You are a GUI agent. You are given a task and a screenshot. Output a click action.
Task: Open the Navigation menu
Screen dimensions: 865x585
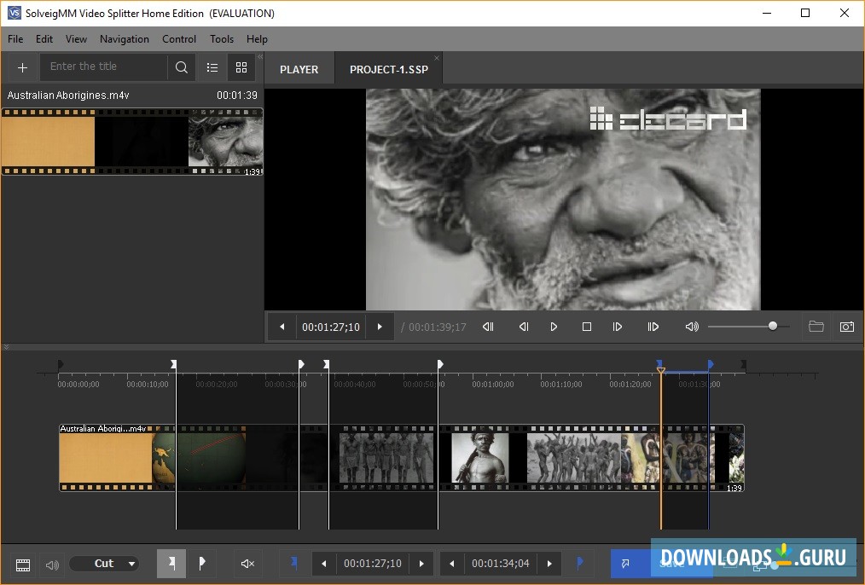pyautogui.click(x=125, y=39)
